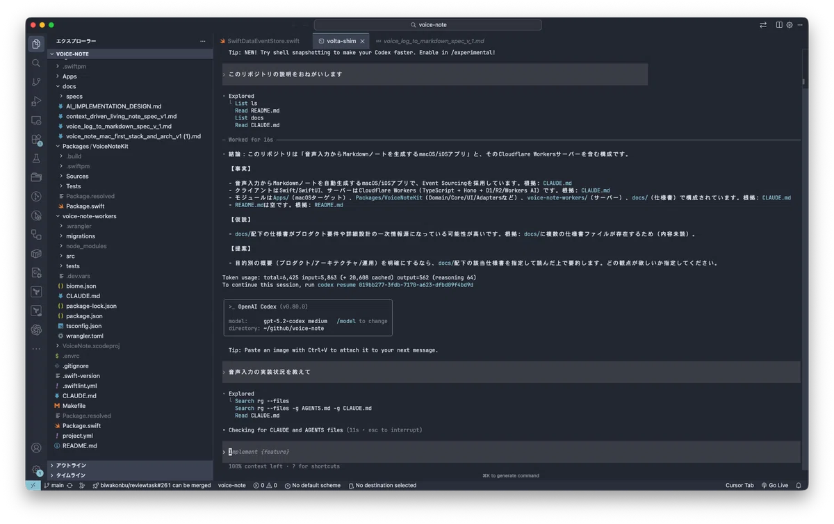Open .swiftlint.yml file

[131, 386]
